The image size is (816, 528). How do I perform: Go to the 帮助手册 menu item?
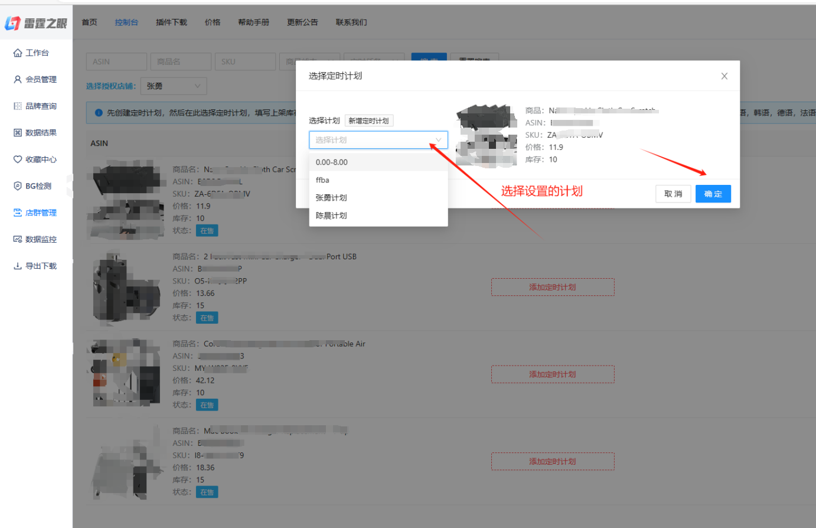(x=253, y=22)
